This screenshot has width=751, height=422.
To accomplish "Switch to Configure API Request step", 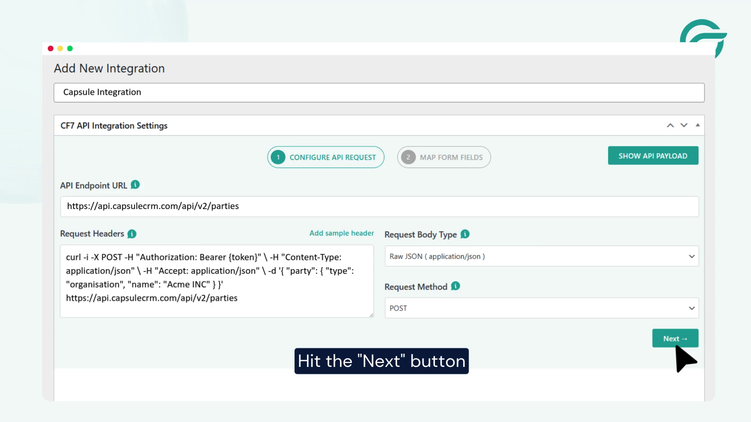I will [326, 157].
